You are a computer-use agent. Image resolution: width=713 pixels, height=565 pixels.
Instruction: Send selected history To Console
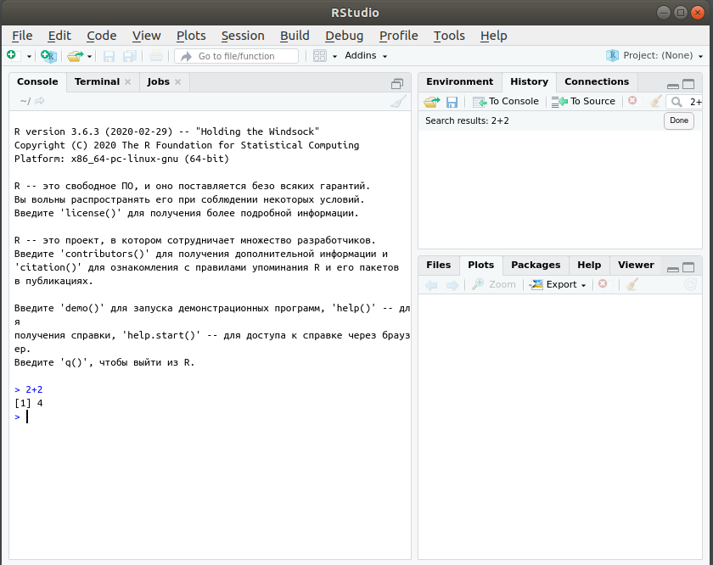click(506, 101)
